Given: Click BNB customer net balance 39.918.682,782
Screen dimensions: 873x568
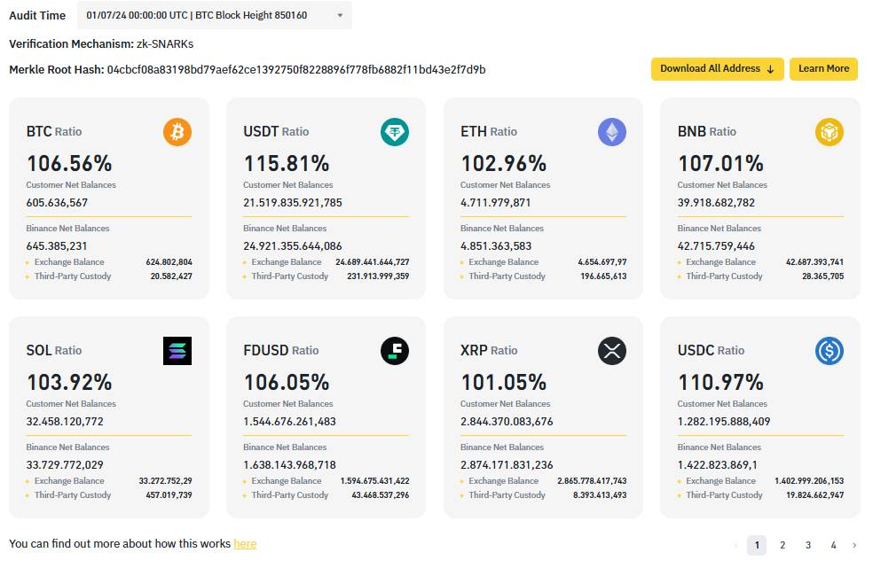Looking at the screenshot, I should (x=717, y=203).
